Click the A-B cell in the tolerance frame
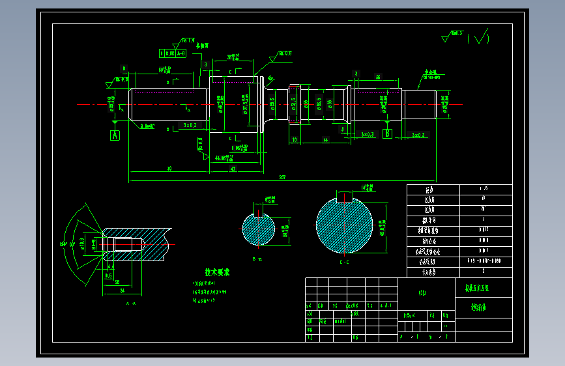 (x=181, y=53)
